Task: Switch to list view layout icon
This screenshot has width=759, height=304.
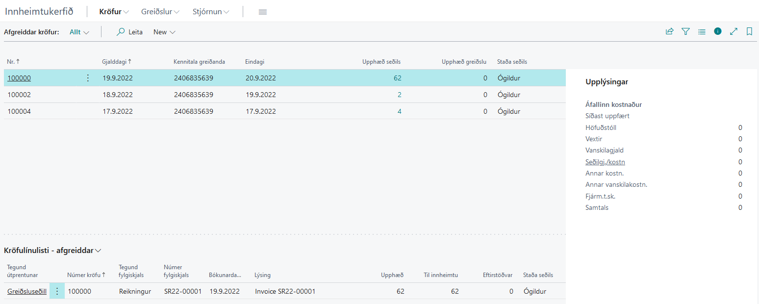Action: tap(702, 31)
